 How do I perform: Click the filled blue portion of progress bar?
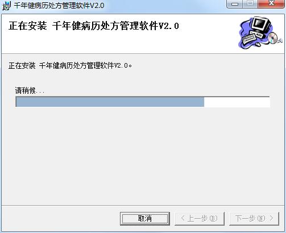110,102
